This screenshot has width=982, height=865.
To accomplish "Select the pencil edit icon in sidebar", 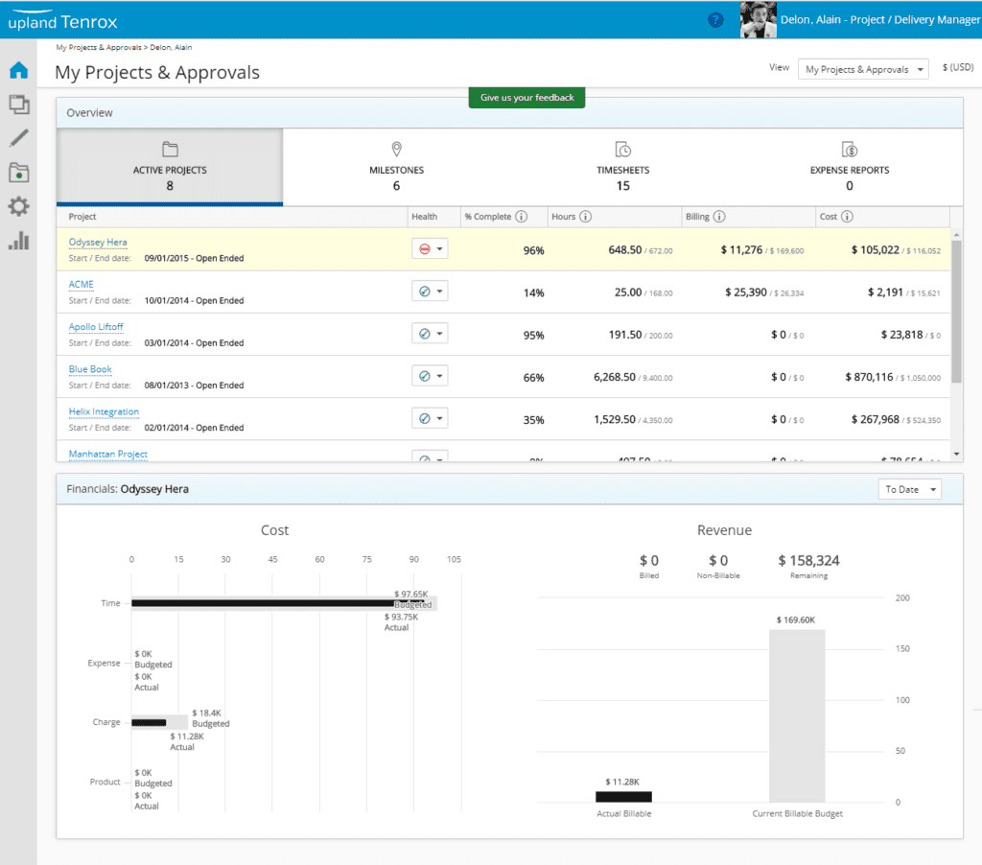I will 17,138.
